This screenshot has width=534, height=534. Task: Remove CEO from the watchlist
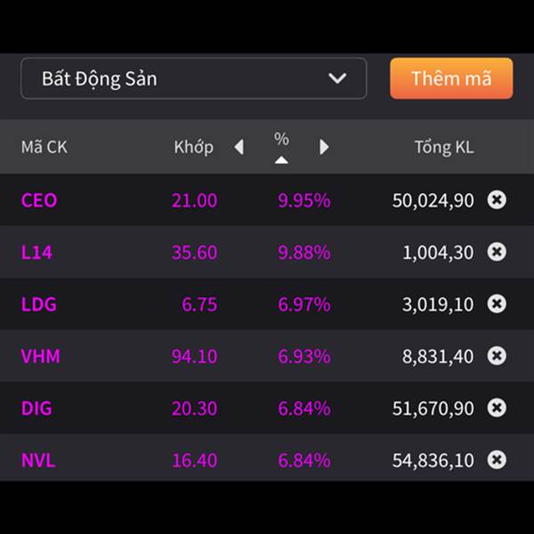point(497,199)
